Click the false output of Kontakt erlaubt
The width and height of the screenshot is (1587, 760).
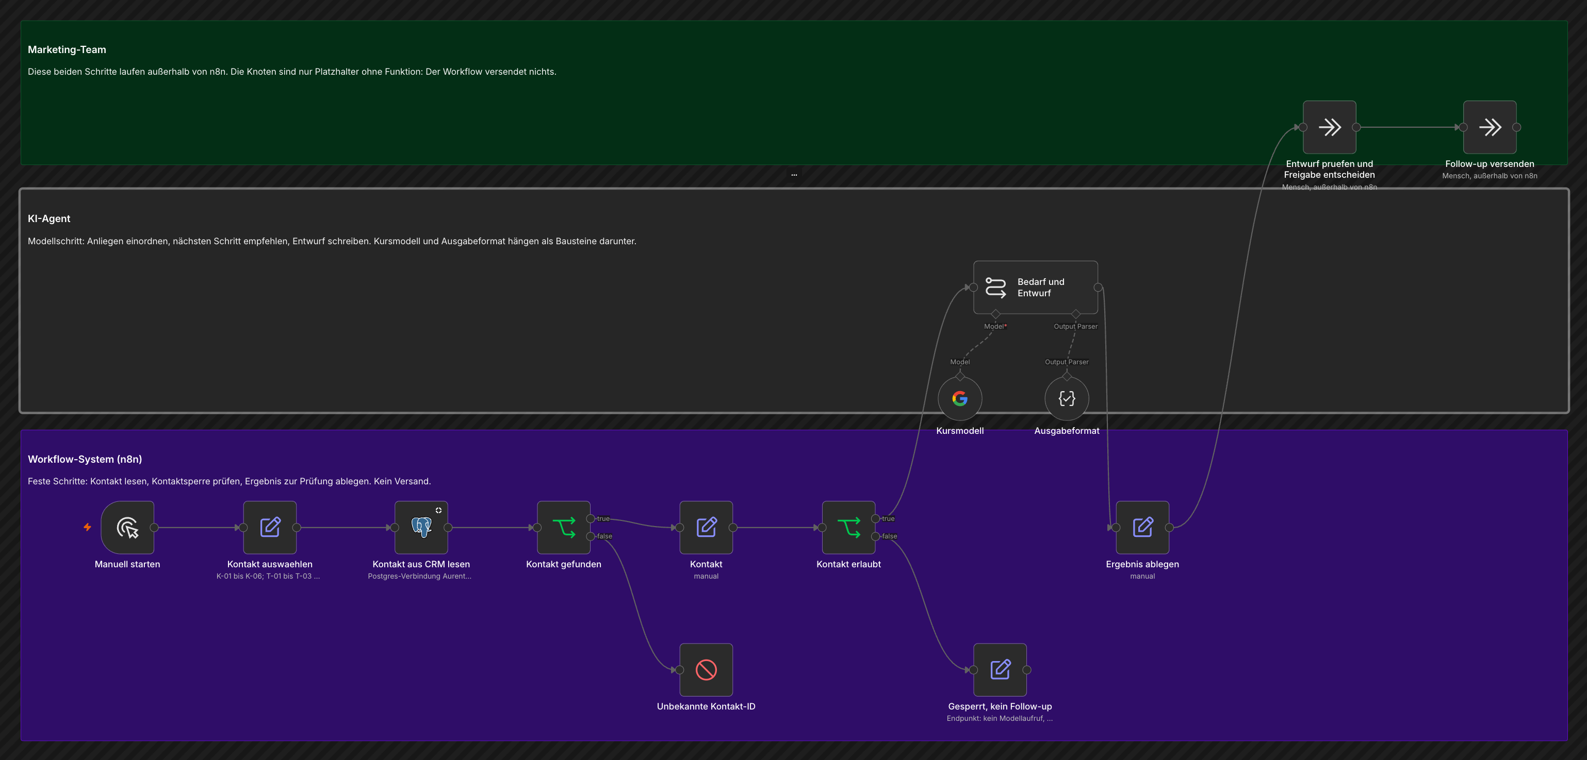[x=875, y=536]
